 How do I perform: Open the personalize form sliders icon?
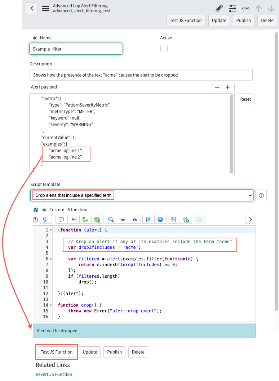point(232,9)
